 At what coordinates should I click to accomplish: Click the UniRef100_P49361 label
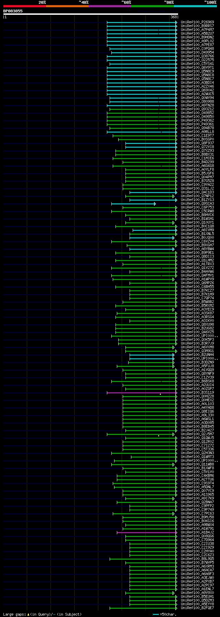pos(197,124)
